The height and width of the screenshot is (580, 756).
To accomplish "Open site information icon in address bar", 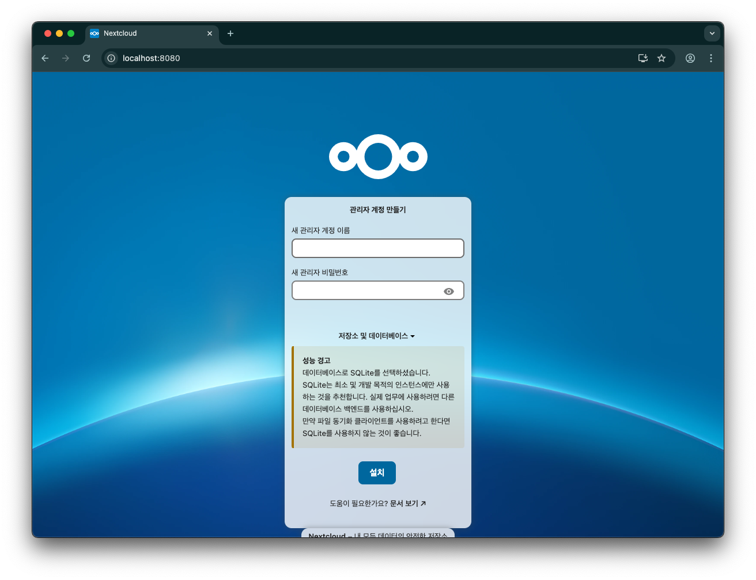I will pos(111,58).
